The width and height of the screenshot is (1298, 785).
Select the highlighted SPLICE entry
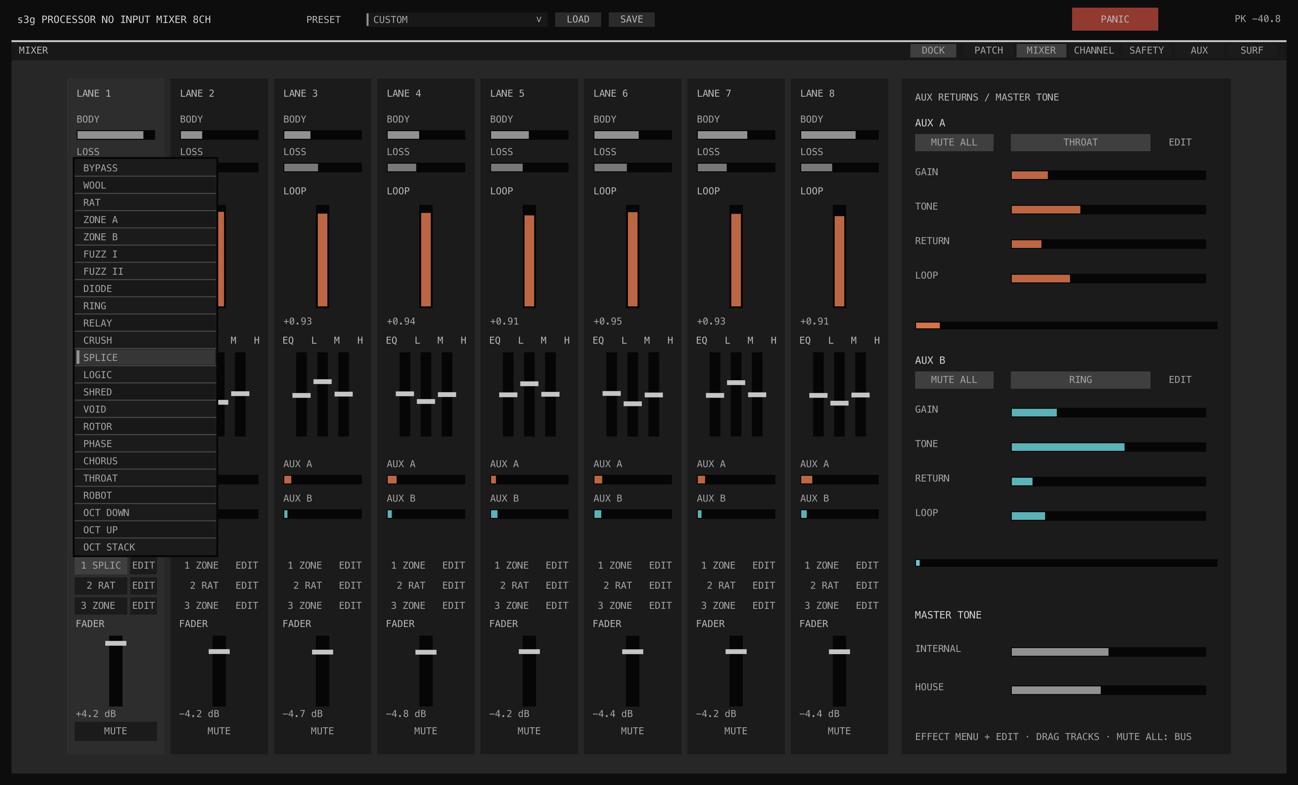(x=145, y=358)
